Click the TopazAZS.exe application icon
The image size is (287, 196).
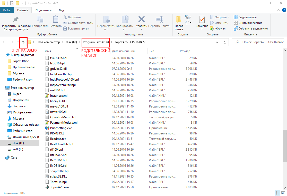pyautogui.click(x=47, y=187)
